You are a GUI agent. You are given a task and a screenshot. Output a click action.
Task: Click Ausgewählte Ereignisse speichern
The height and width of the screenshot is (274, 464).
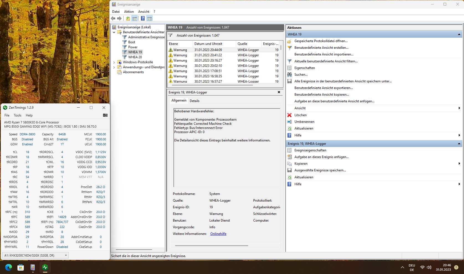click(320, 170)
